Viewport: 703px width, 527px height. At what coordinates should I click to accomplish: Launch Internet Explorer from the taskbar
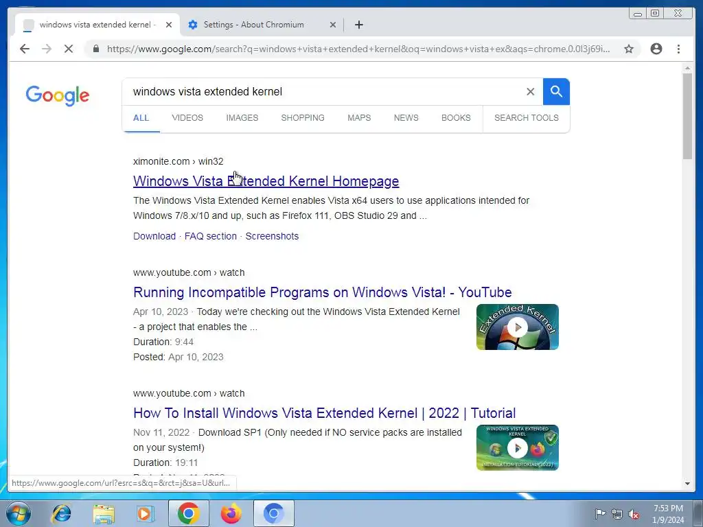pos(61,513)
